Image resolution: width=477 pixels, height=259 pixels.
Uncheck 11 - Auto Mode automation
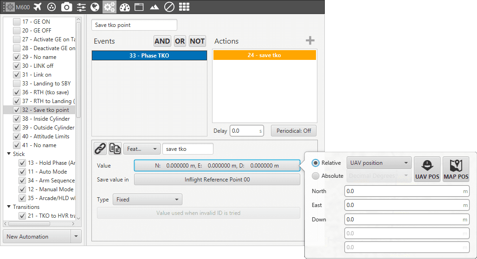click(22, 172)
